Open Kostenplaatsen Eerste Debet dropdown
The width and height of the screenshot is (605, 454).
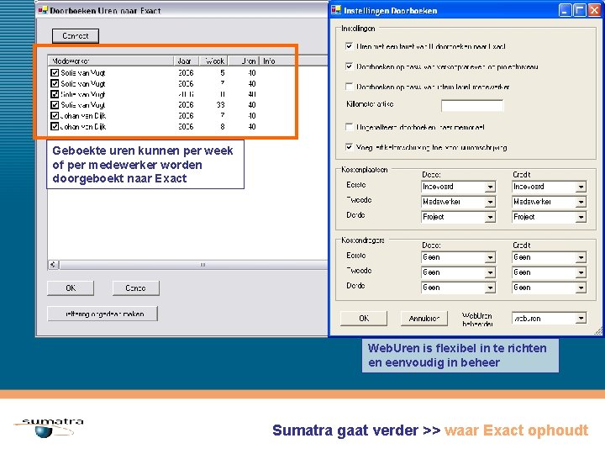coord(490,187)
